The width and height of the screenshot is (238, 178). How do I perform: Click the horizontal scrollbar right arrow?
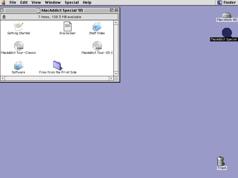[x=111, y=78]
